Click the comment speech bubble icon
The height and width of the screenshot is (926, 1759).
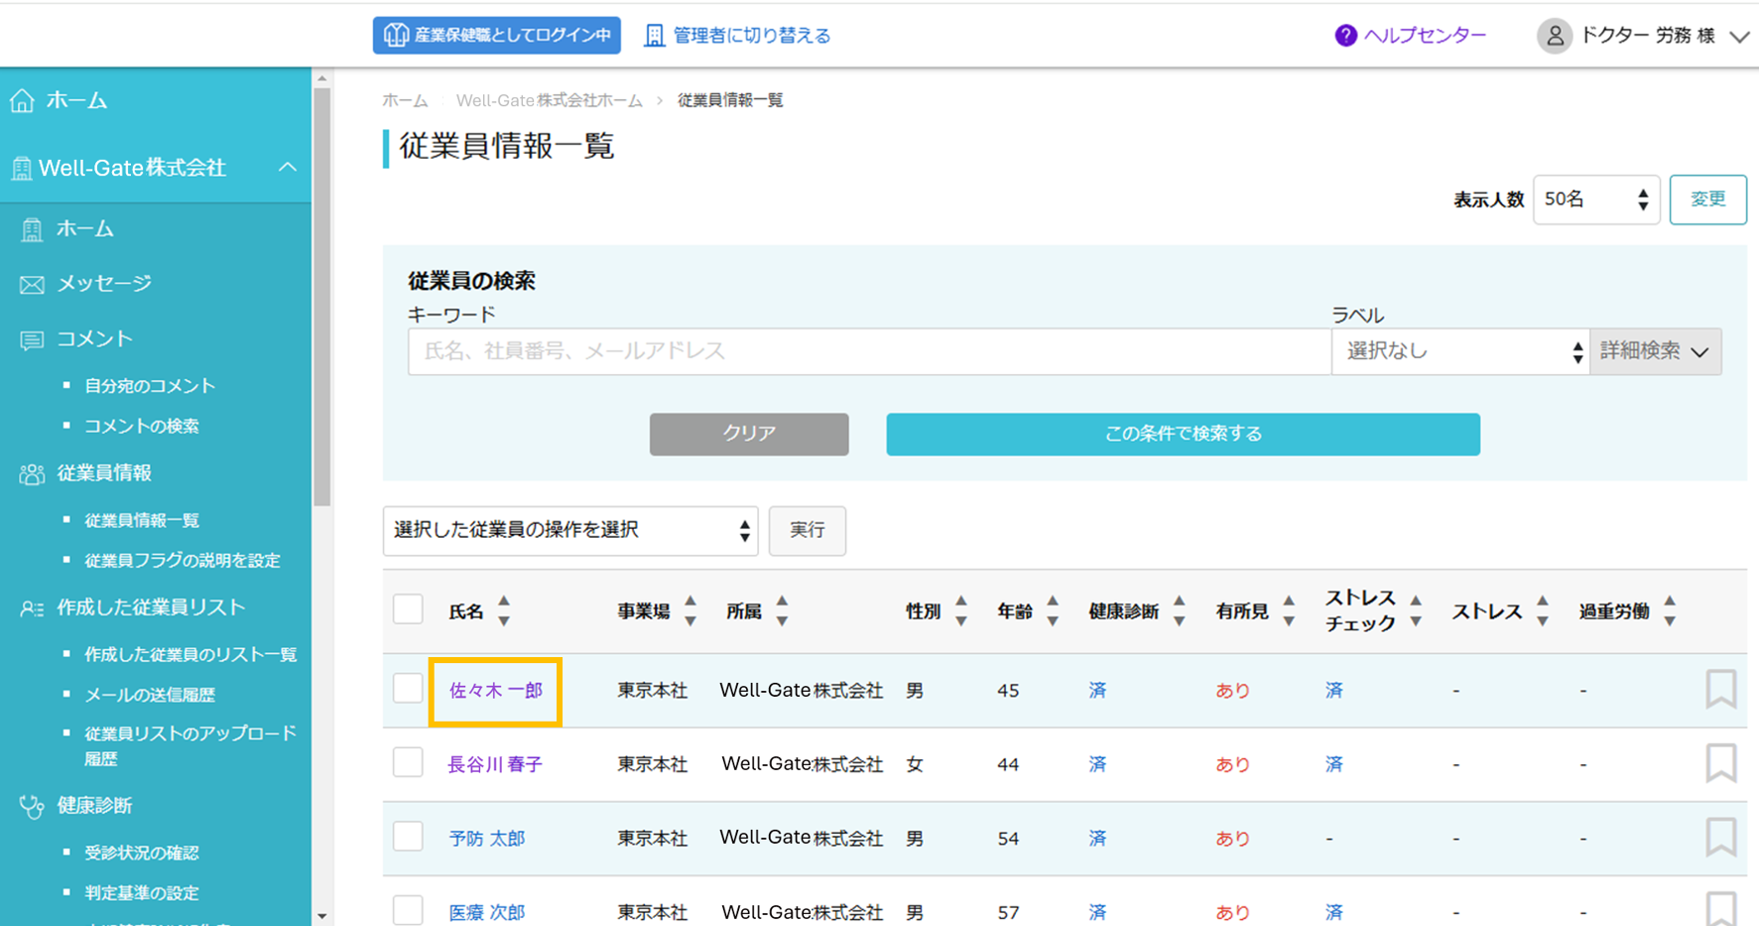[x=32, y=340]
